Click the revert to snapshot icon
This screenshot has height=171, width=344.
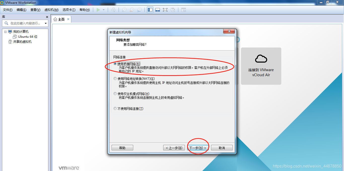(132, 10)
